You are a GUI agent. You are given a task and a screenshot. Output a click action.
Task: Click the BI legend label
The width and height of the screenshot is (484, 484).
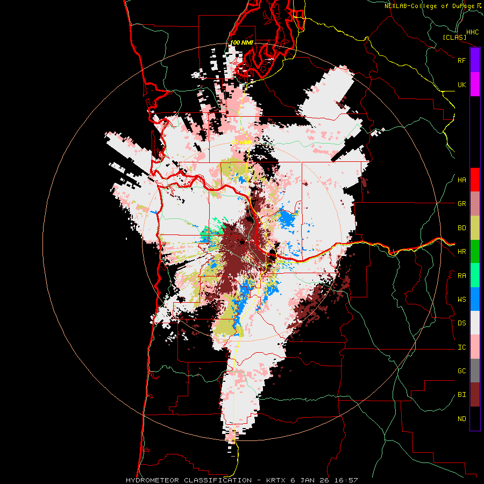point(461,395)
